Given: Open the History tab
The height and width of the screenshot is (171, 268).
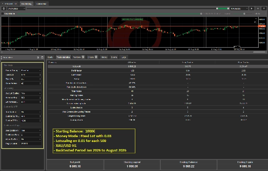Looking at the screenshot, I should pos(104,57).
